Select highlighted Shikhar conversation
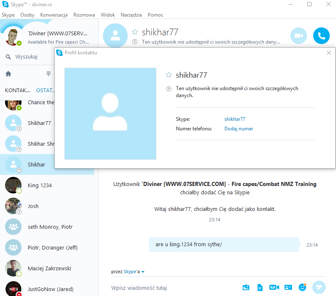336x296 pixels. [27, 164]
